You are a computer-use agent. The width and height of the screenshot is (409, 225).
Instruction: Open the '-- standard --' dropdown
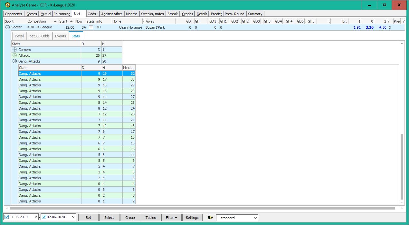(x=237, y=218)
